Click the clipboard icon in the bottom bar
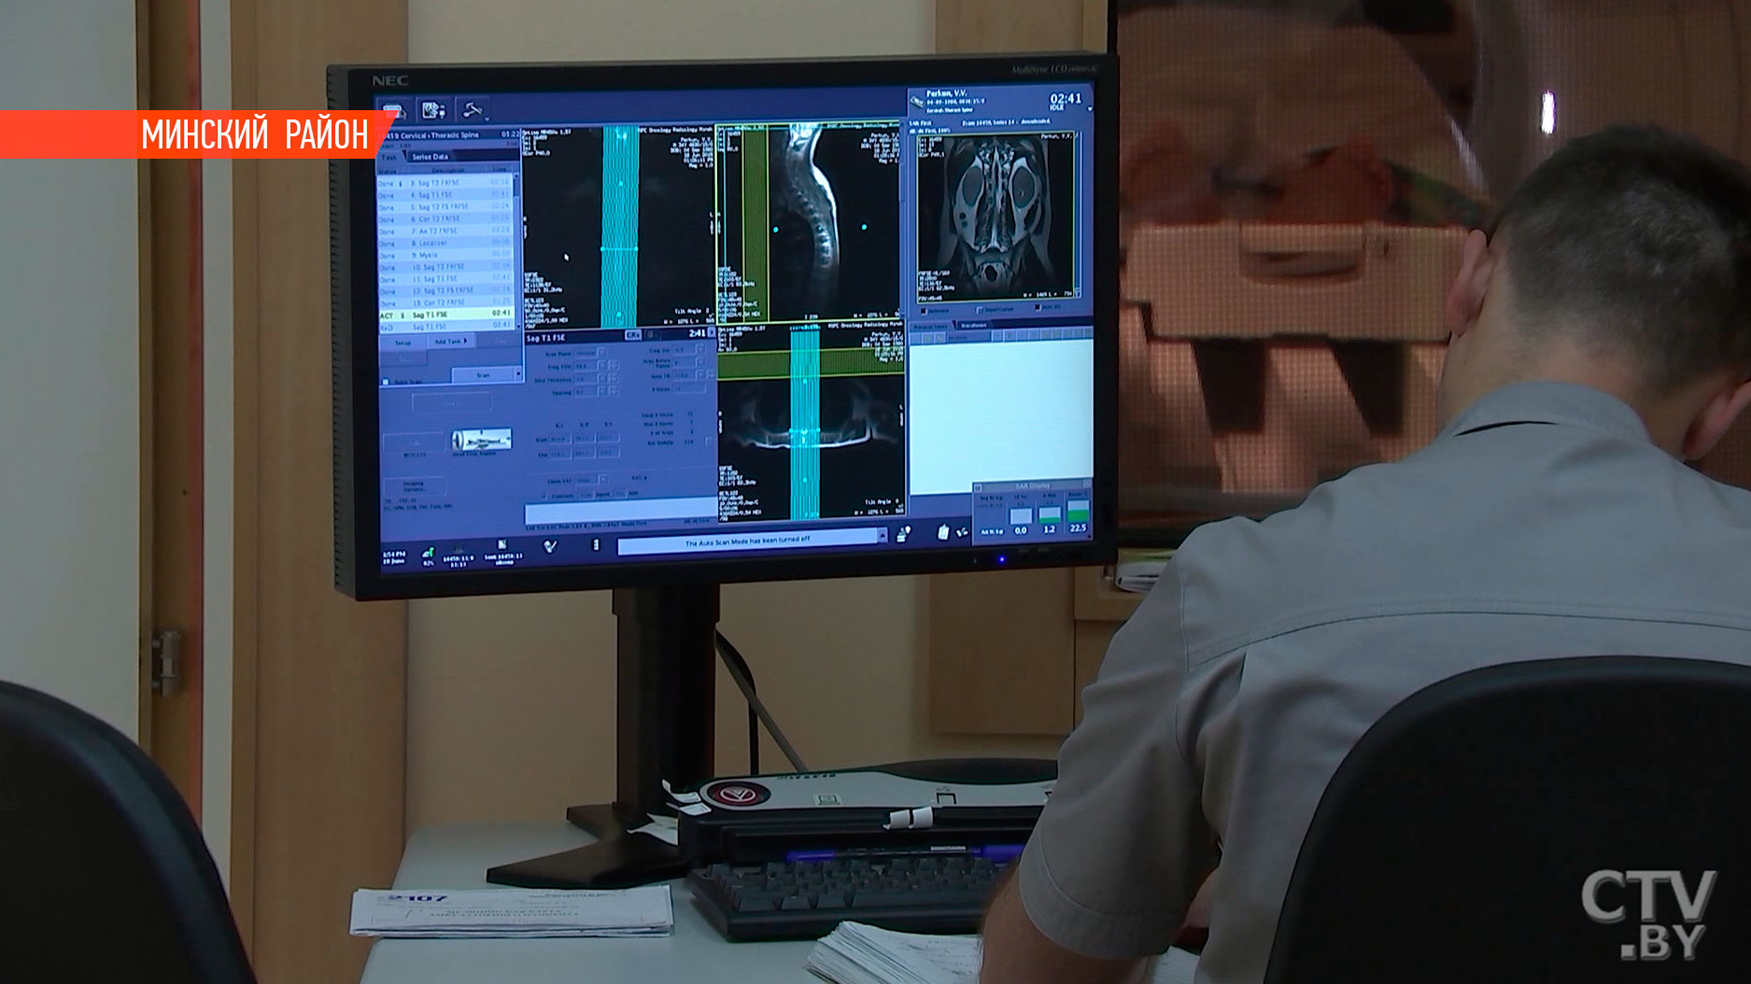The height and width of the screenshot is (984, 1751). (942, 531)
